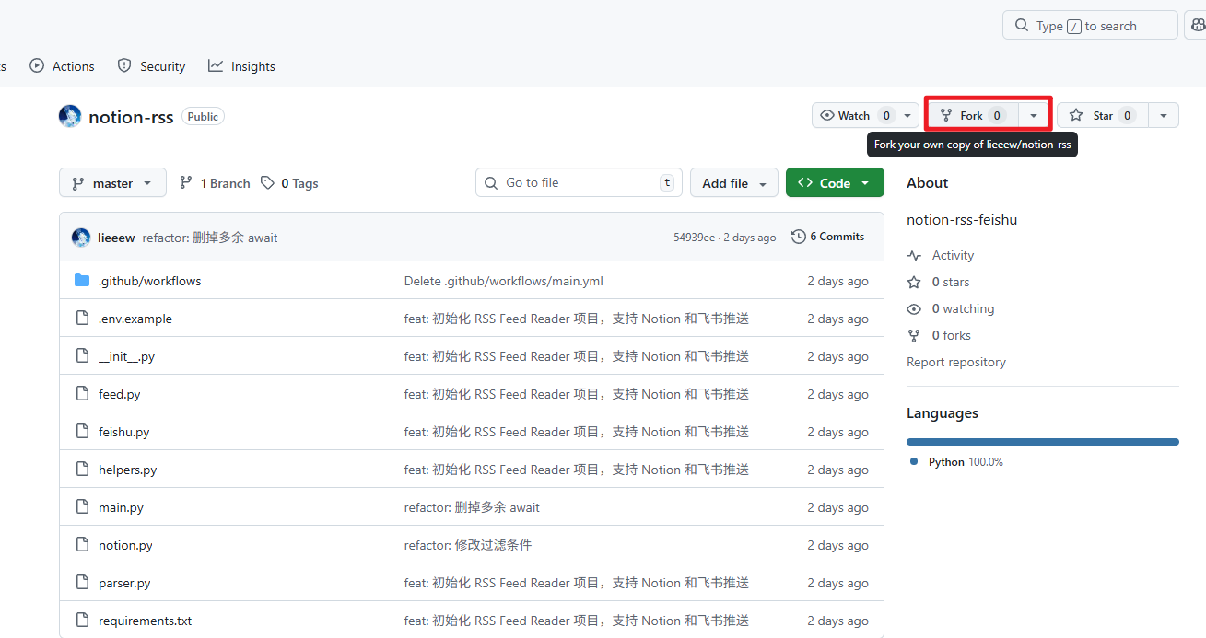
Task: Open the Security tab
Action: click(152, 66)
